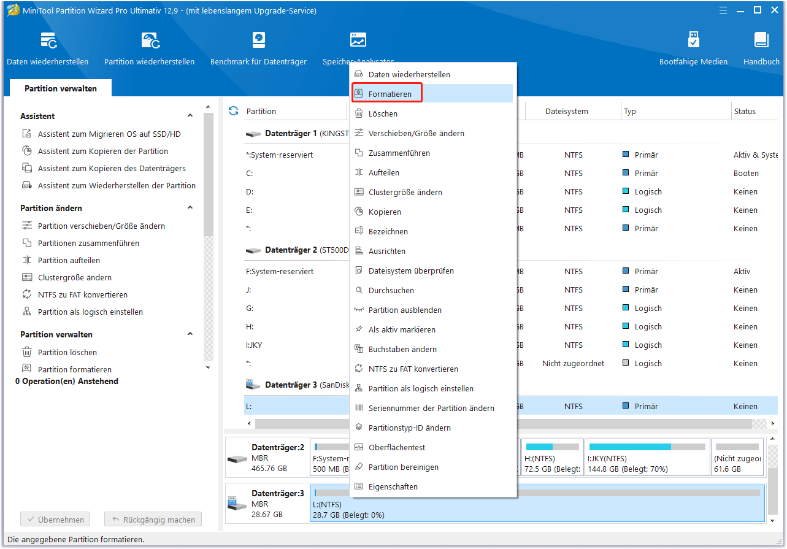This screenshot has height=549, width=787.
Task: Open the hamburger menu in title bar
Action: (724, 10)
